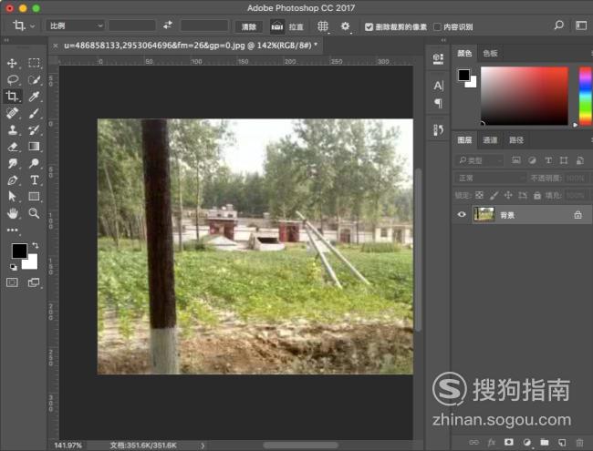Toggle lock transparent pixels
The width and height of the screenshot is (593, 451).
(479, 195)
